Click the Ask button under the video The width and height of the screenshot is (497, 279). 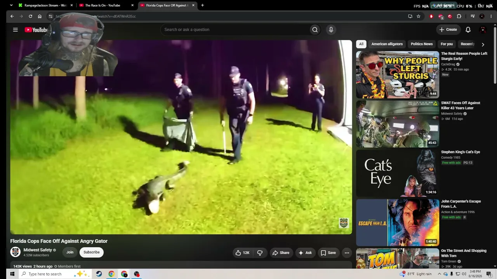305,253
